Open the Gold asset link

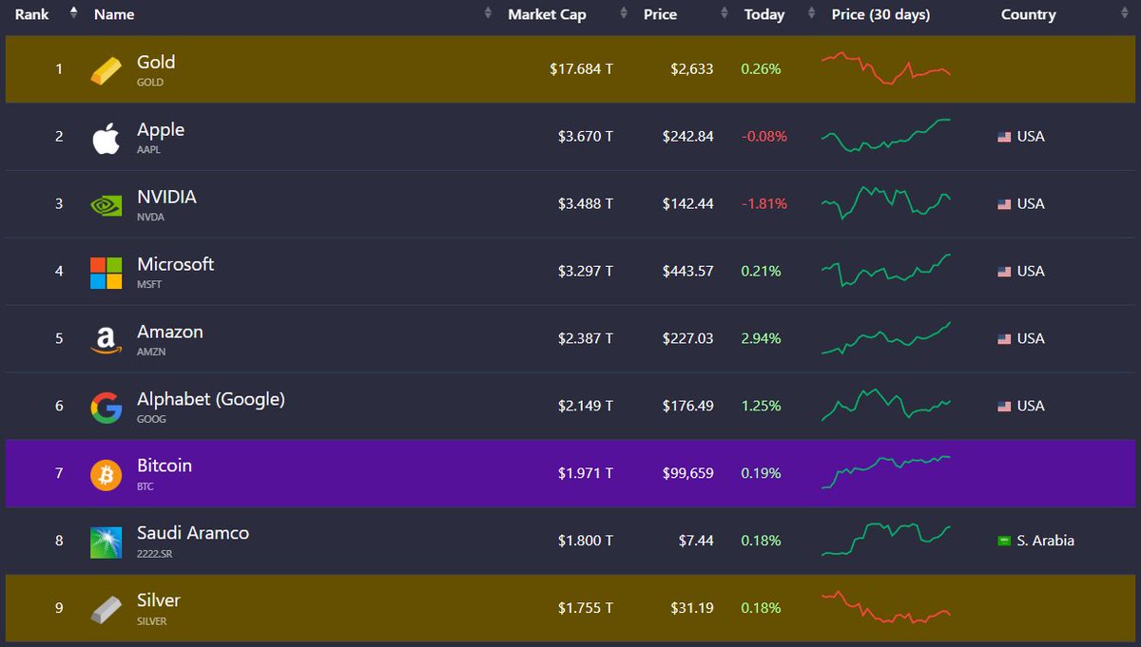(156, 62)
